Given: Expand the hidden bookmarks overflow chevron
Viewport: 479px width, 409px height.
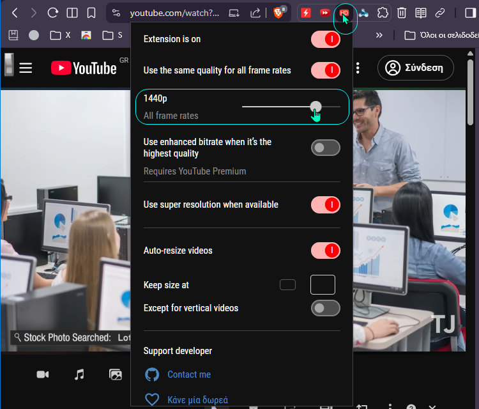Looking at the screenshot, I should [x=379, y=35].
